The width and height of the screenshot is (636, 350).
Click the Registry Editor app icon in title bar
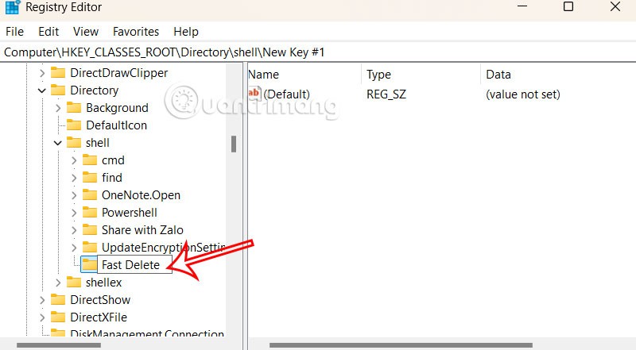12,8
